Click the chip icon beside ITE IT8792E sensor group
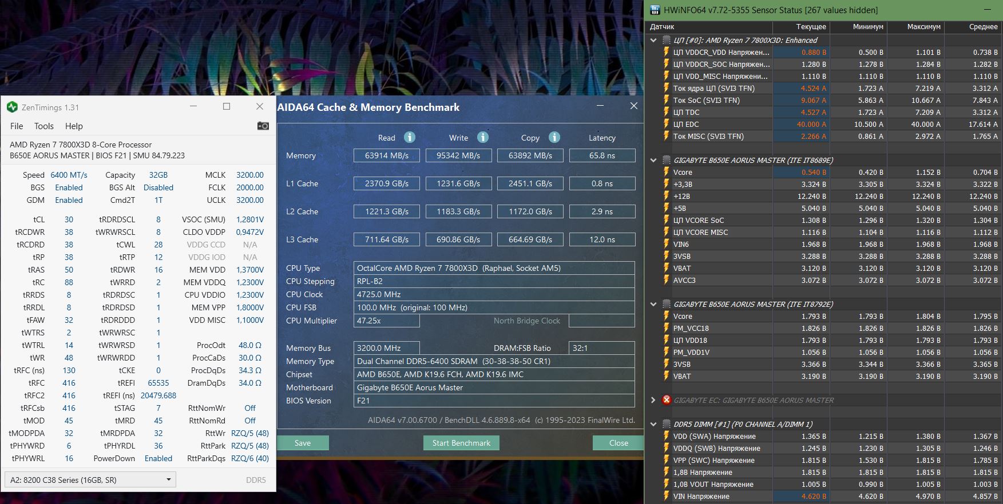 (667, 304)
